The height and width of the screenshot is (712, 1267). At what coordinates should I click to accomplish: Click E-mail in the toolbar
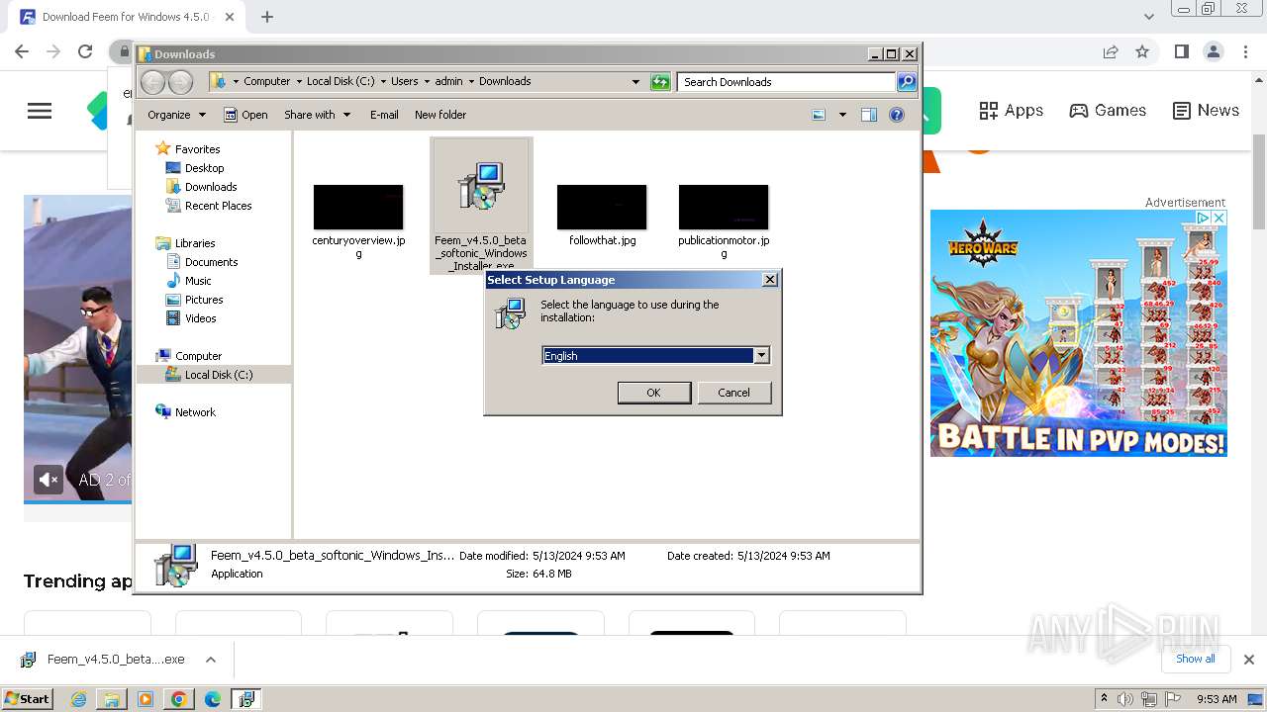tap(384, 115)
